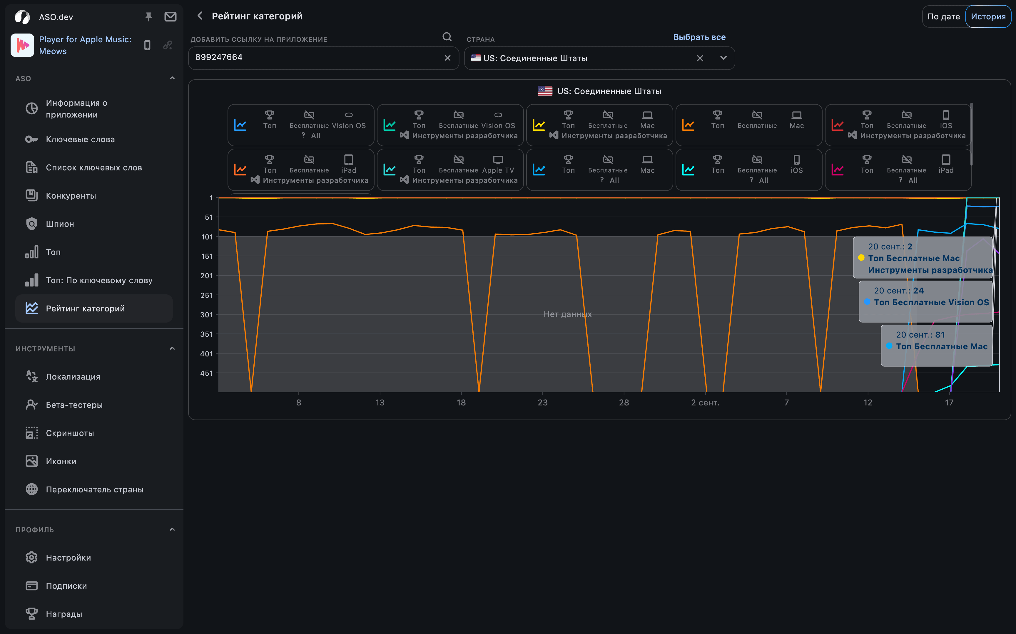
Task: Open Ключевые слова page
Action: [94, 139]
